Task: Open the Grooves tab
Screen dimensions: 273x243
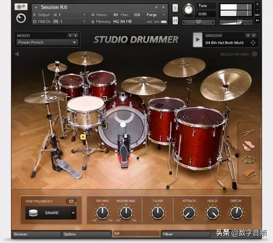Action: tap(36, 234)
